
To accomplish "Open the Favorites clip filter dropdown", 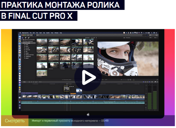I will tap(87, 38).
